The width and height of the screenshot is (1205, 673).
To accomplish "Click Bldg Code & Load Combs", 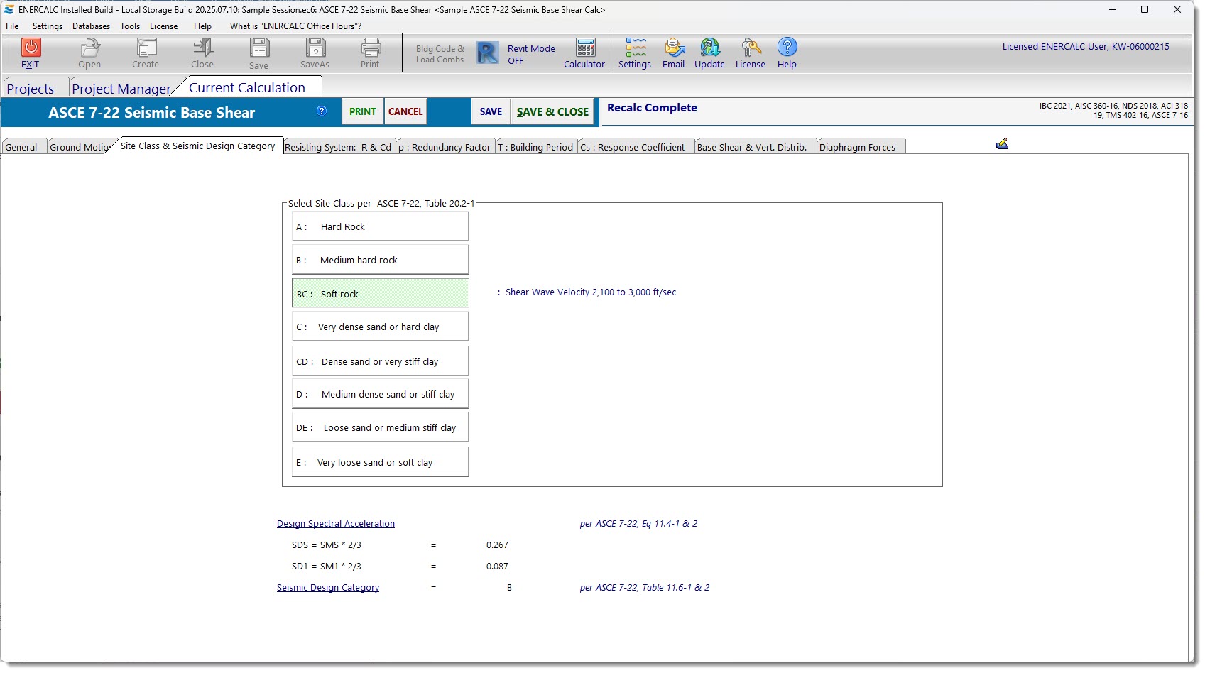I will tap(440, 54).
